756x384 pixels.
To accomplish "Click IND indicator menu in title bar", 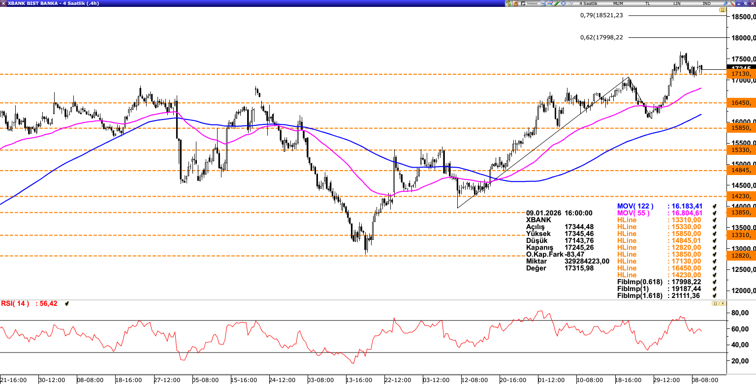I will (x=706, y=3).
